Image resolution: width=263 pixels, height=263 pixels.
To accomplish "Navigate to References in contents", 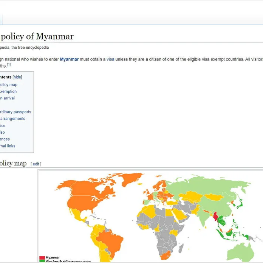I will (x=5, y=139).
